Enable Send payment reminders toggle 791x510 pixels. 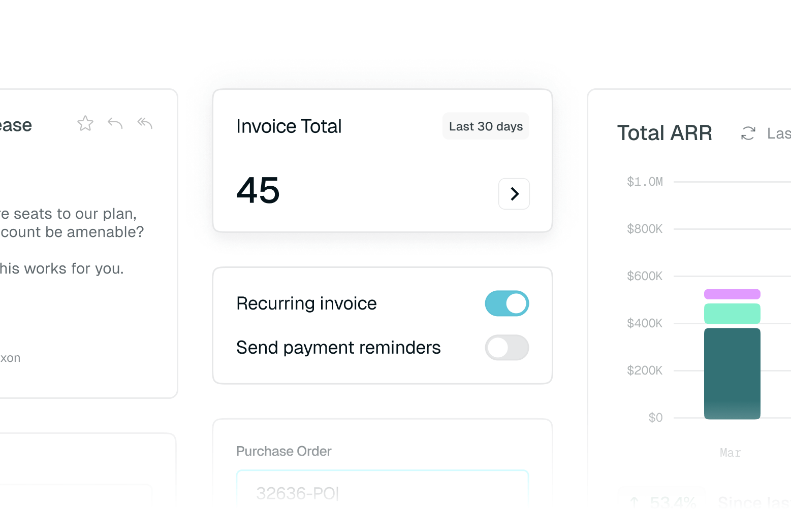[507, 348]
